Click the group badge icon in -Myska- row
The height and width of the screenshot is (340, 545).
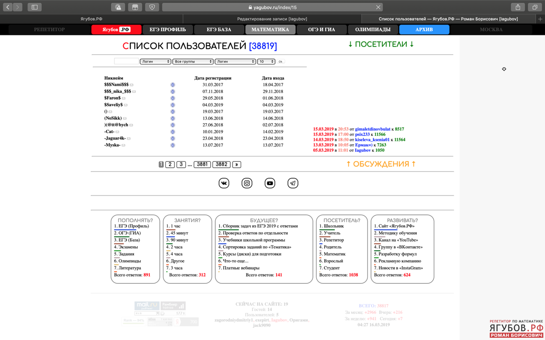pyautogui.click(x=173, y=146)
